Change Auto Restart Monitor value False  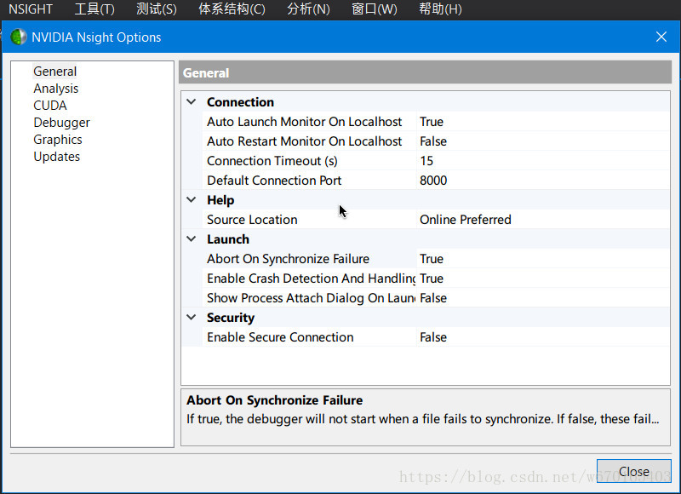coord(542,141)
